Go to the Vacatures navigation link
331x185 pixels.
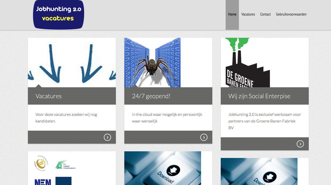(248, 15)
